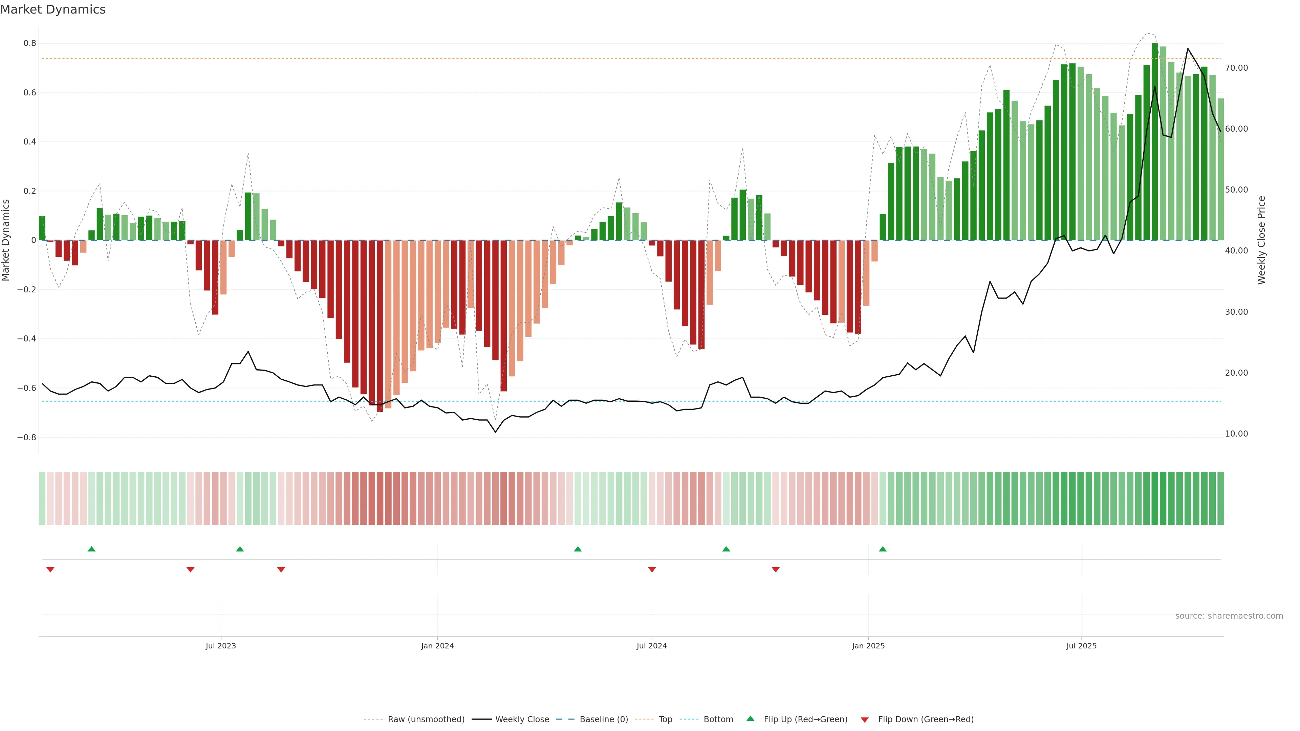
Task: Click the first green flip-up marker
Action: pyautogui.click(x=91, y=549)
